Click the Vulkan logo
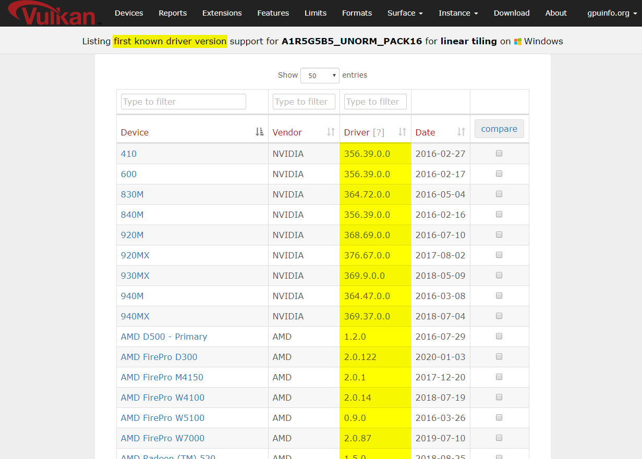 (x=54, y=13)
